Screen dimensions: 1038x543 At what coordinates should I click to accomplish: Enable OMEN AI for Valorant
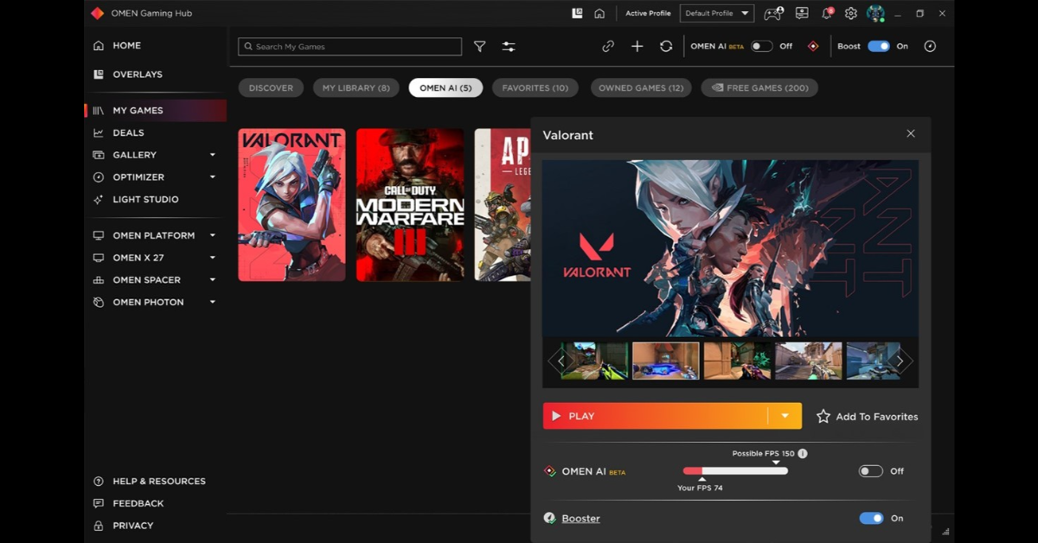point(871,472)
